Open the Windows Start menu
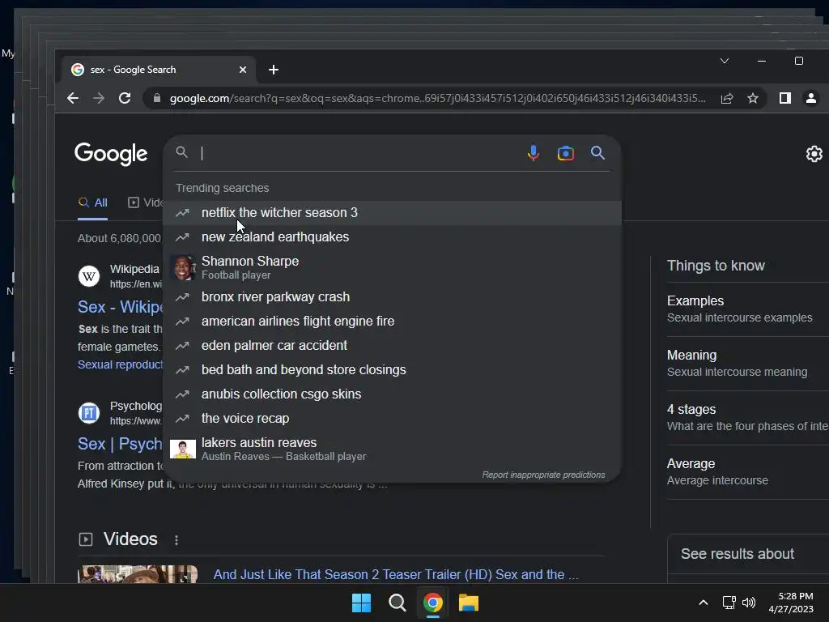 coord(362,603)
